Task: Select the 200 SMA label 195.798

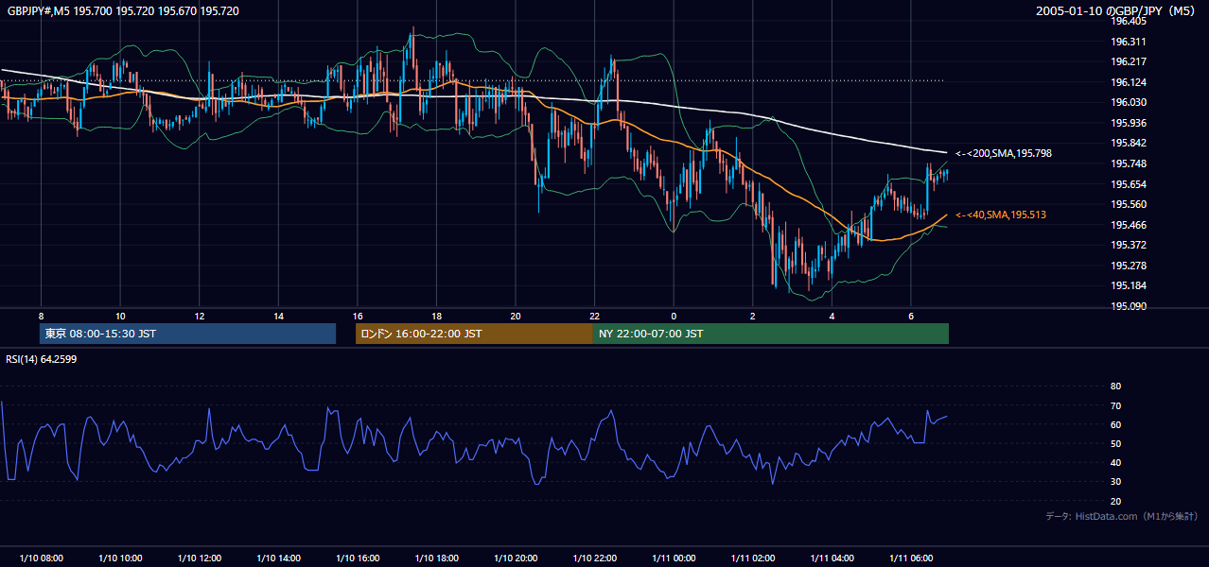Action: (1004, 153)
